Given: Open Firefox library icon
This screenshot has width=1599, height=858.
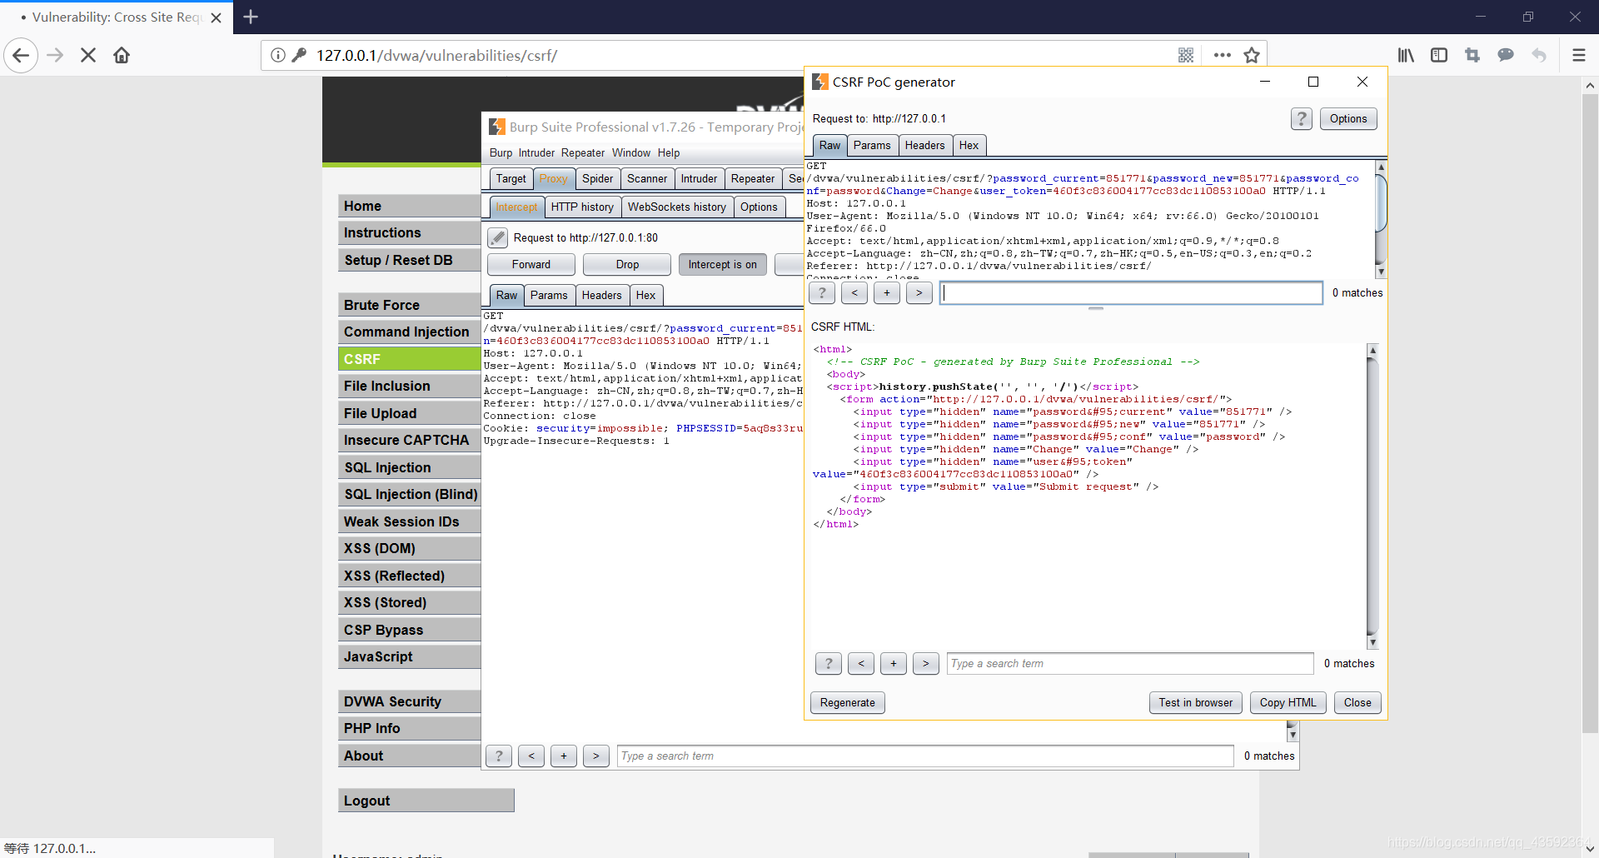Looking at the screenshot, I should (1406, 56).
